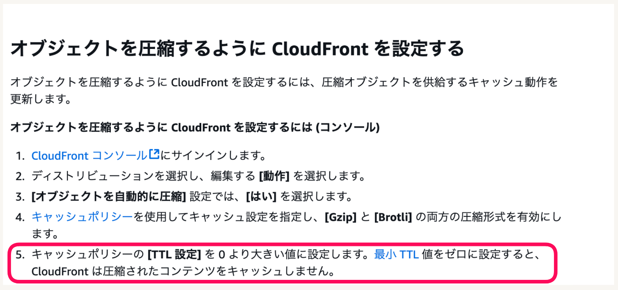
Task: Click にサインインします text in step 1
Action: 213,156
